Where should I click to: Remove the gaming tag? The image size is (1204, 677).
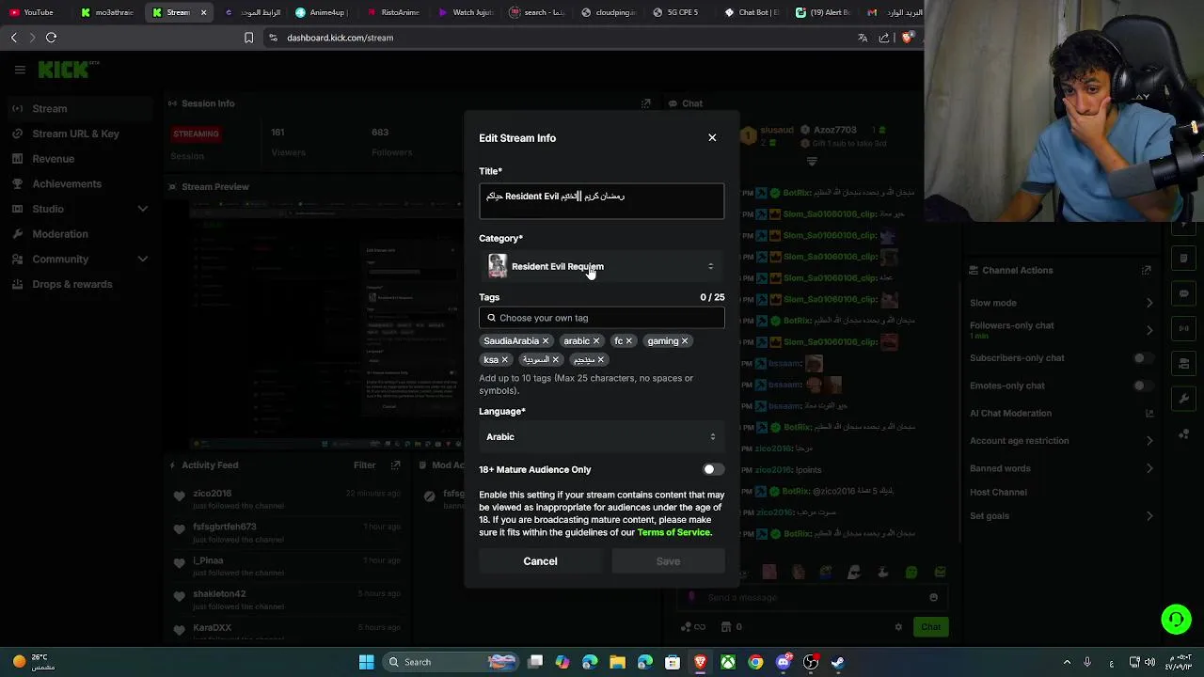pyautogui.click(x=684, y=341)
